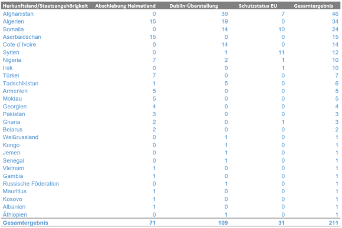342x228 pixels.
Task: Click the Abschiebung Heimatland total 71
Action: (x=153, y=223)
